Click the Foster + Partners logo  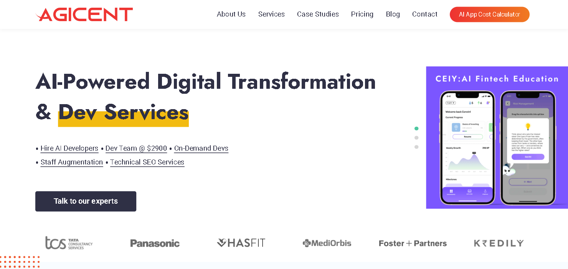click(x=413, y=243)
